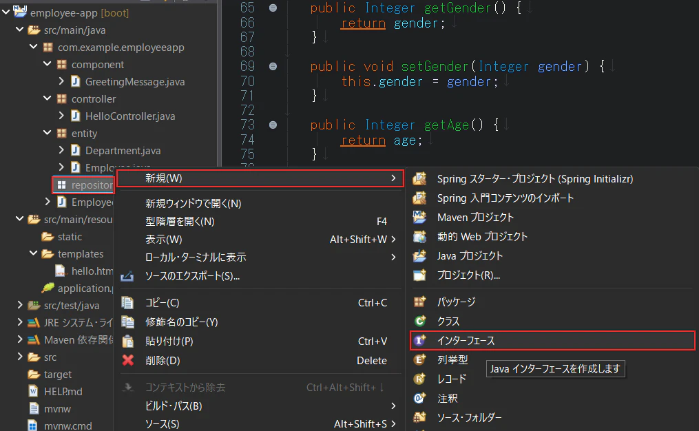Click the HELP.md file icon
This screenshot has width=699, height=431.
click(x=34, y=391)
